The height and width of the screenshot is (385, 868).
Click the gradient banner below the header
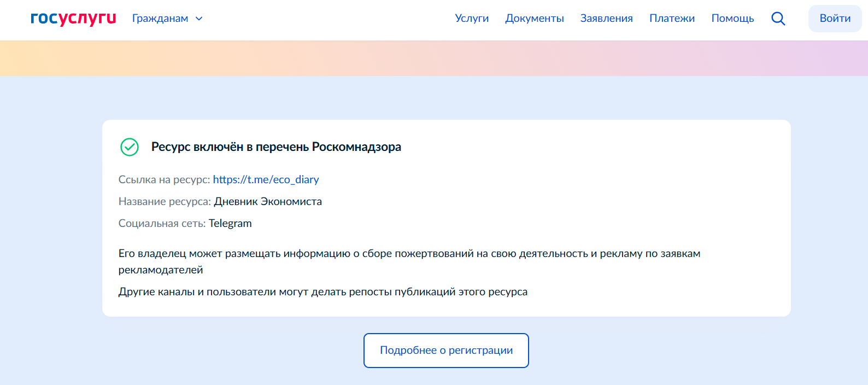[x=434, y=58]
